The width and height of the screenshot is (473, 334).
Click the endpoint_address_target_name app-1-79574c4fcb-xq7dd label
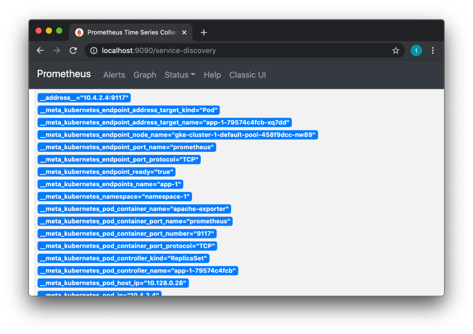[x=164, y=122]
